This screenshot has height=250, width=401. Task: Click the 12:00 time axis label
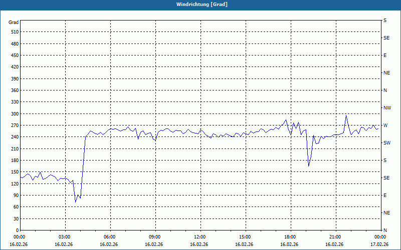199,237
